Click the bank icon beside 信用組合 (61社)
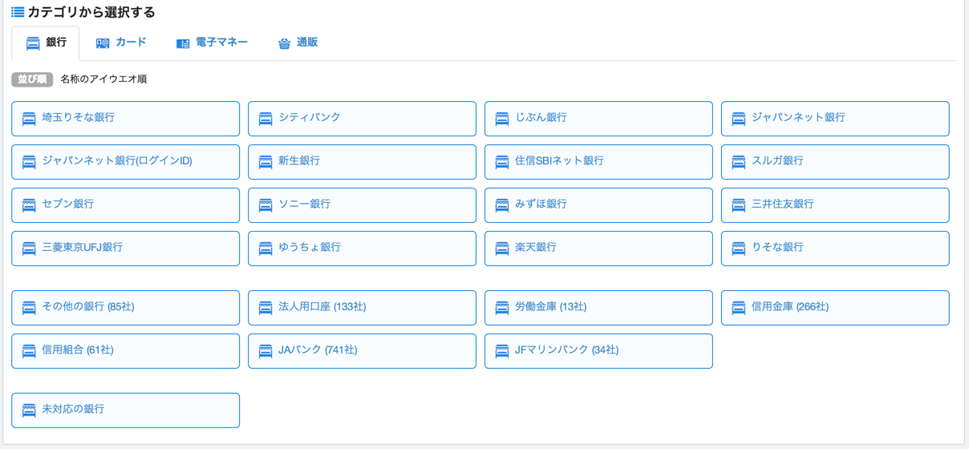This screenshot has height=449, width=969. click(x=29, y=351)
